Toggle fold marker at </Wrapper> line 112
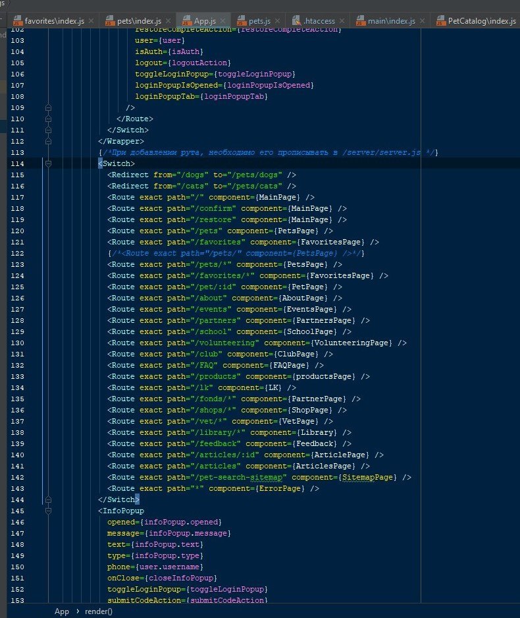Image resolution: width=520 pixels, height=618 pixels. [x=48, y=141]
